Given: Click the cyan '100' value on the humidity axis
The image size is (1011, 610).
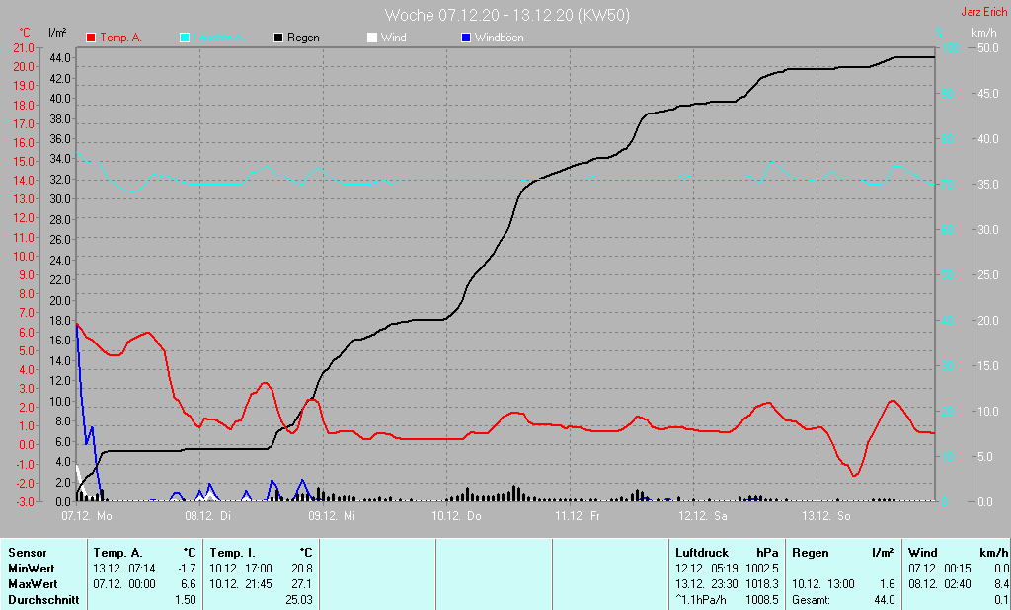Looking at the screenshot, I should pyautogui.click(x=951, y=48).
